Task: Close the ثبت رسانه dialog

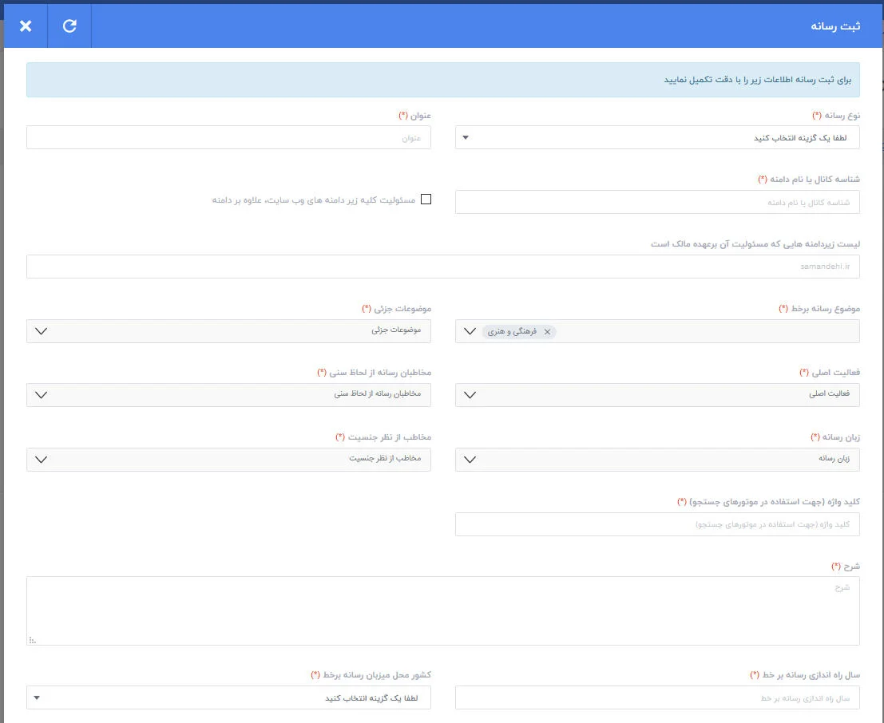Action: pos(26,26)
